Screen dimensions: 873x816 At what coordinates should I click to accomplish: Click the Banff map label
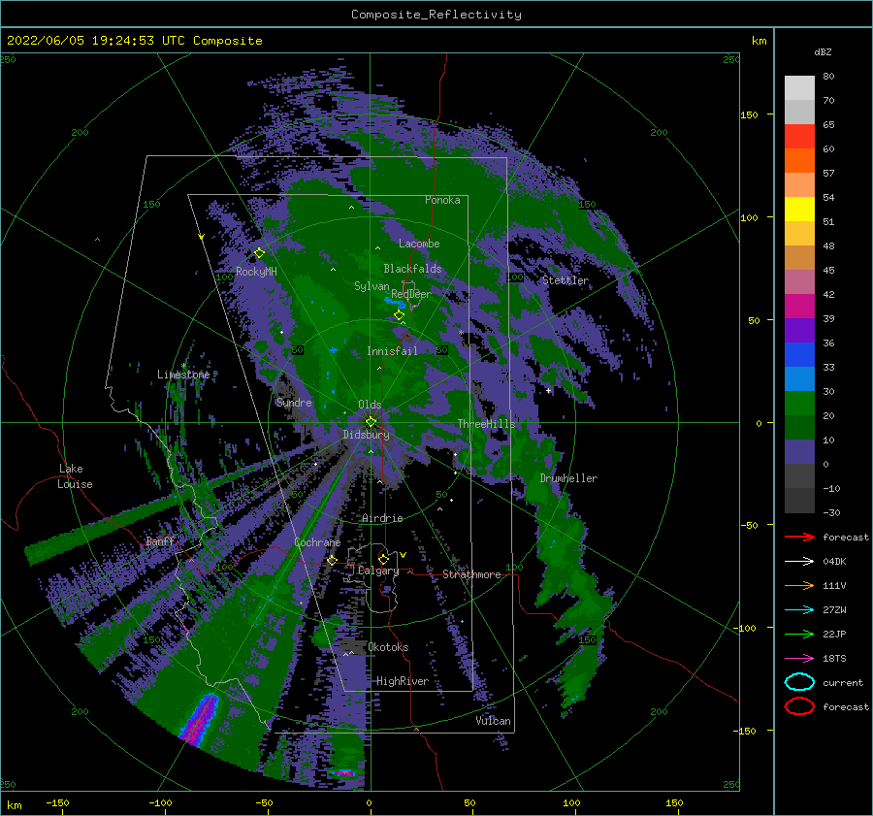click(160, 541)
